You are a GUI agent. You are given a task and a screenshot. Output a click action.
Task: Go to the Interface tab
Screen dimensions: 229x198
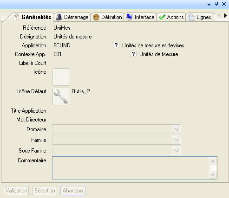point(140,17)
